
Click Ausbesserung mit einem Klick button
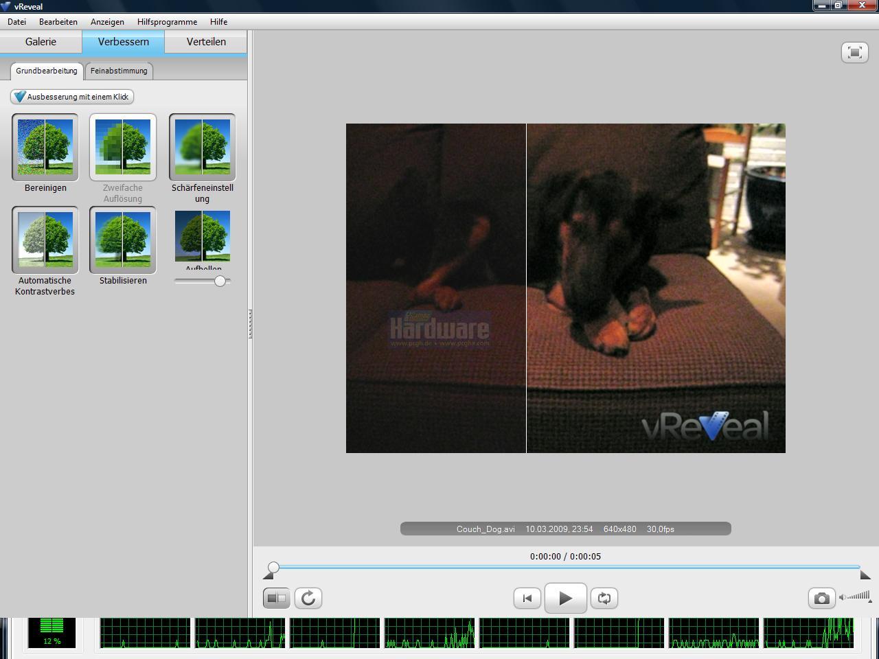tap(72, 97)
